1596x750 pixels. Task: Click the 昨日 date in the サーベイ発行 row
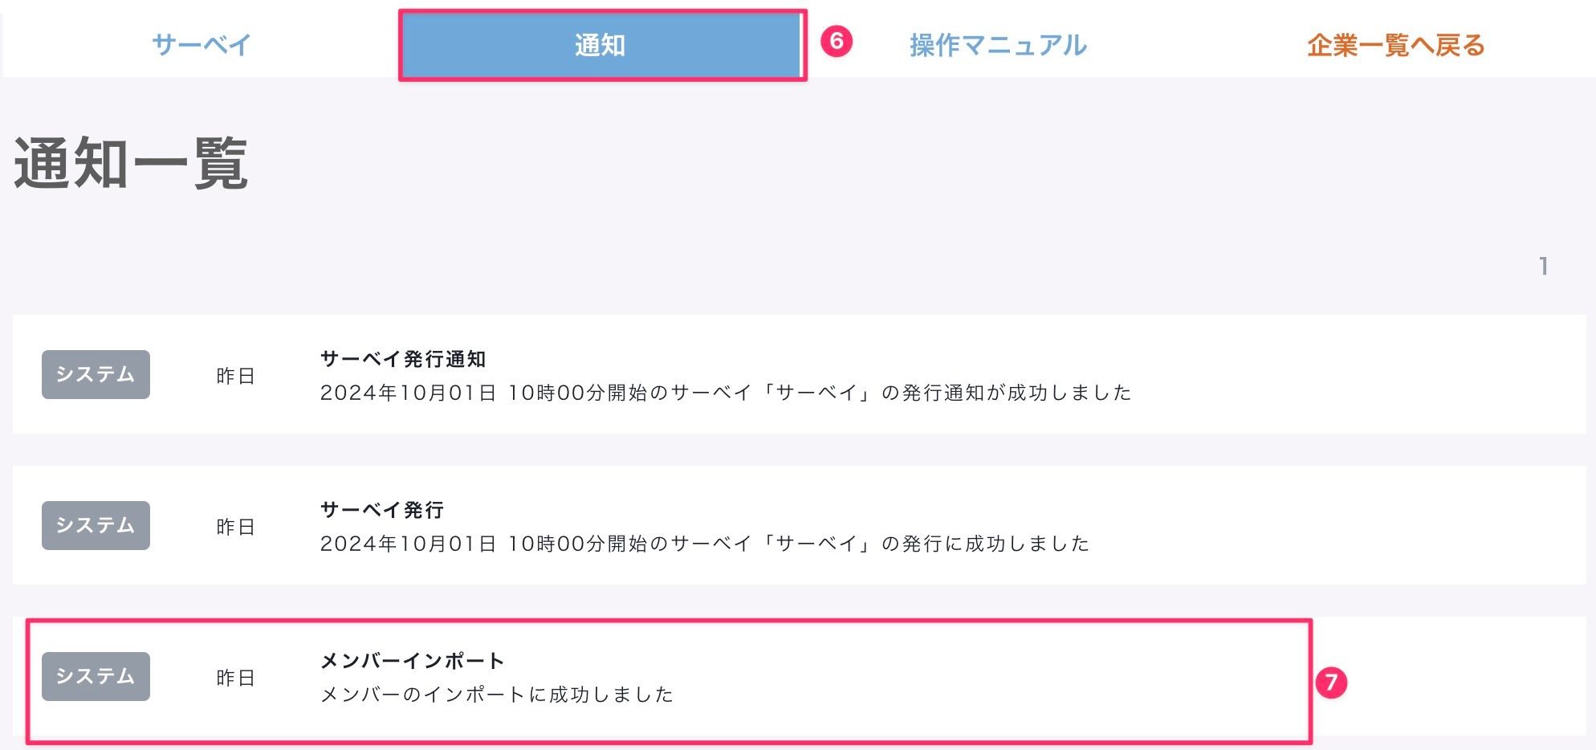pos(235,527)
